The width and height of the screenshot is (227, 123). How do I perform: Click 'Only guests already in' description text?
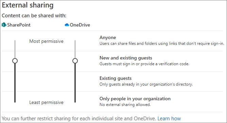pos(146,84)
